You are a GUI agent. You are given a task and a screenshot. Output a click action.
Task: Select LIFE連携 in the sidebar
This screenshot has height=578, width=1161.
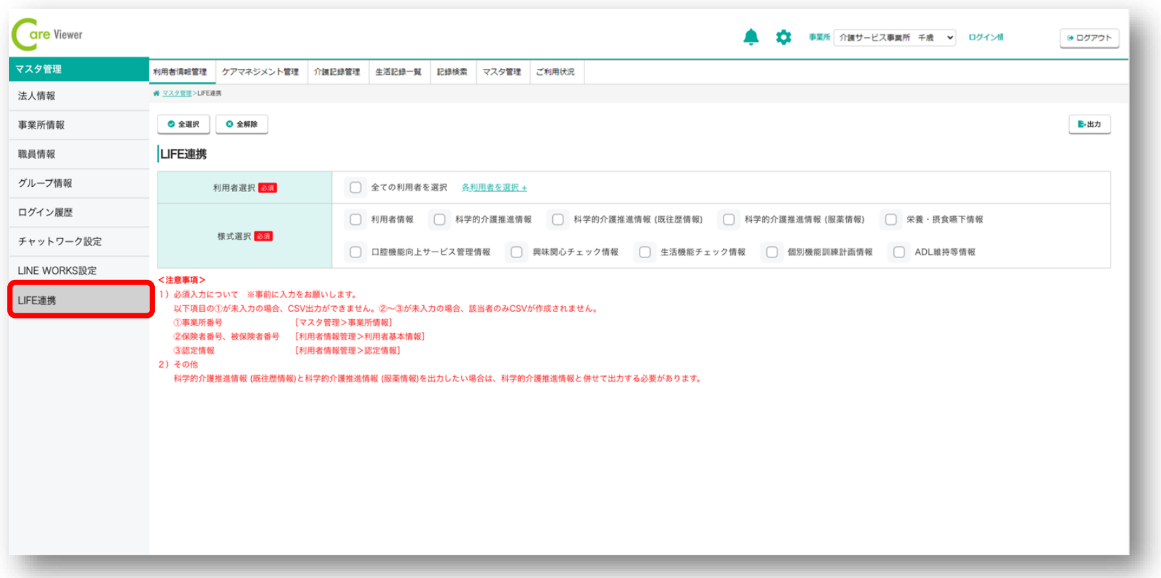[x=79, y=300]
